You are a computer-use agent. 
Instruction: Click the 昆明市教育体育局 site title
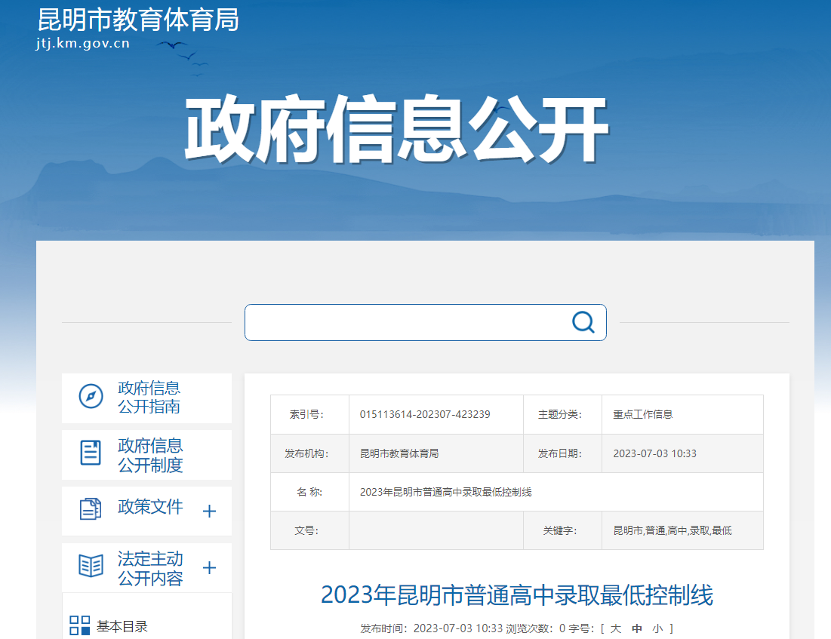(138, 19)
